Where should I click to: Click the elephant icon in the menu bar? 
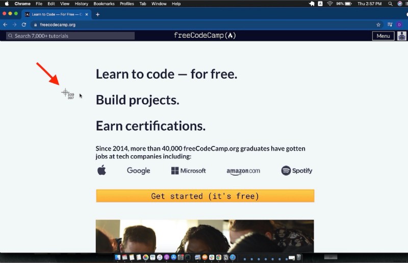pos(312,4)
